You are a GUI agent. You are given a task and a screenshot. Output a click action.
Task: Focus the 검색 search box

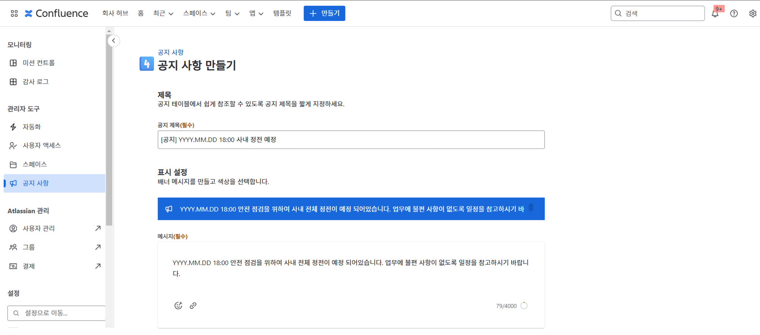[x=657, y=13]
